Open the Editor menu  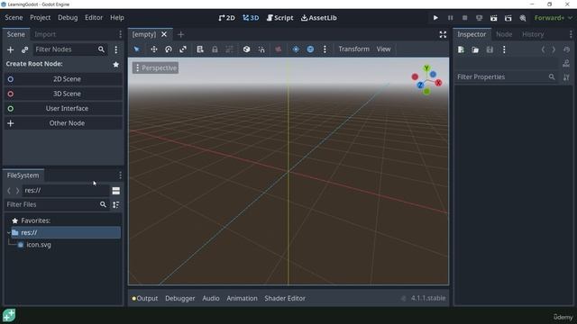tap(94, 18)
